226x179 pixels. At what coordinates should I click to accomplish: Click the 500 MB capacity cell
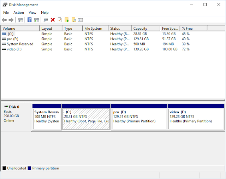(x=139, y=44)
